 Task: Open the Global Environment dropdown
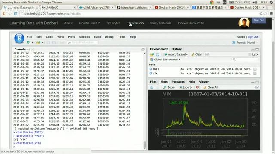pos(165,59)
